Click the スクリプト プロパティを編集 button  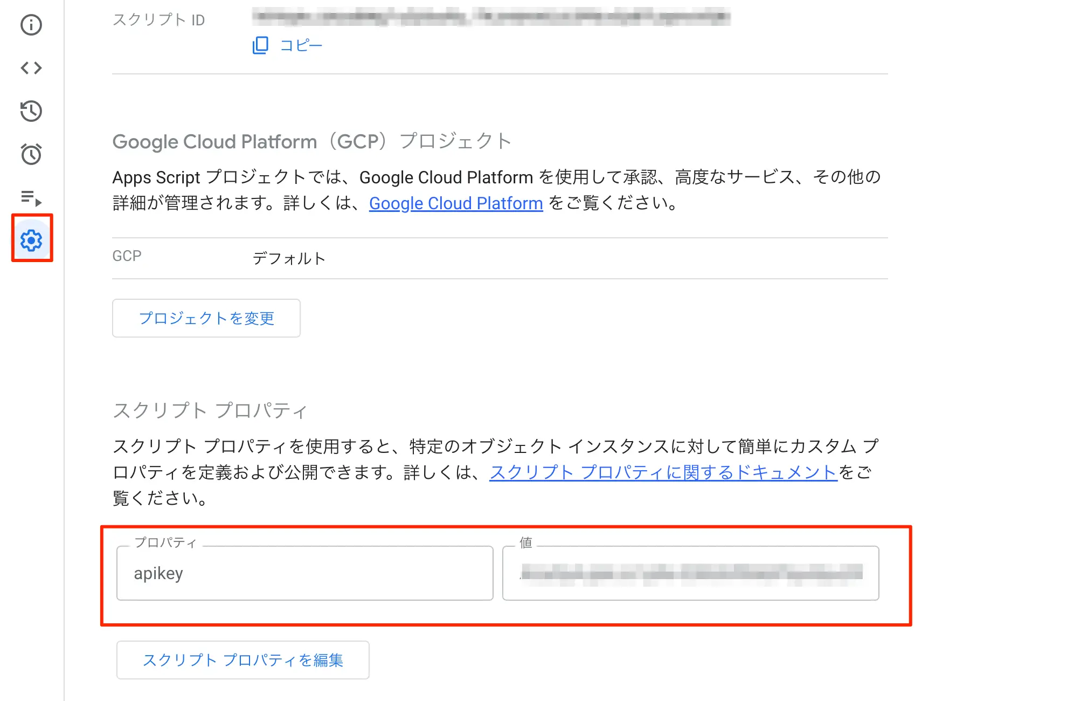(243, 660)
